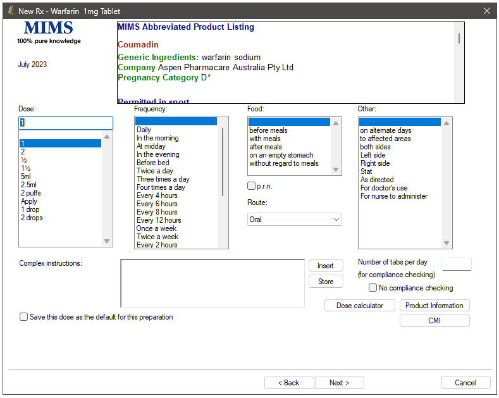Select 'Four times a day' frequency
Image resolution: width=499 pixels, height=398 pixels.
pos(176,187)
